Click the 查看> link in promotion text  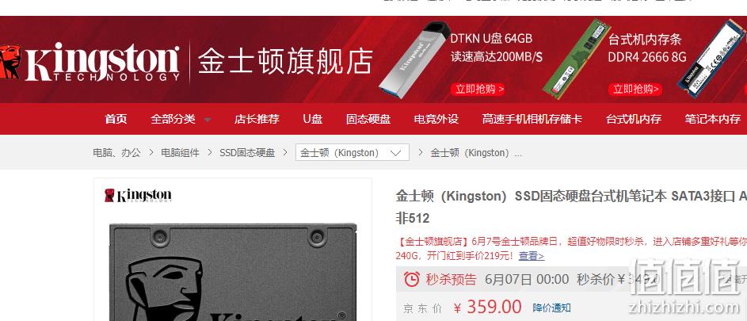532,256
